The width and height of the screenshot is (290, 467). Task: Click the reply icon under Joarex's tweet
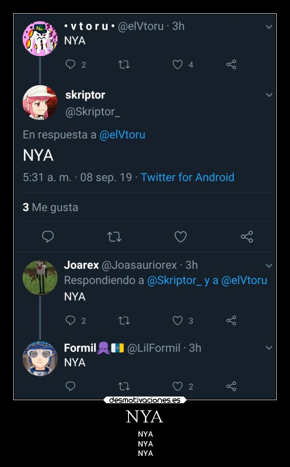(70, 320)
